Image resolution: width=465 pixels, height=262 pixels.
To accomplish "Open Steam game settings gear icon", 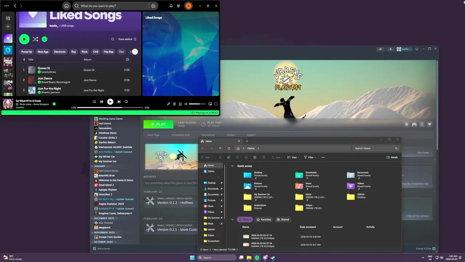I will [x=407, y=124].
